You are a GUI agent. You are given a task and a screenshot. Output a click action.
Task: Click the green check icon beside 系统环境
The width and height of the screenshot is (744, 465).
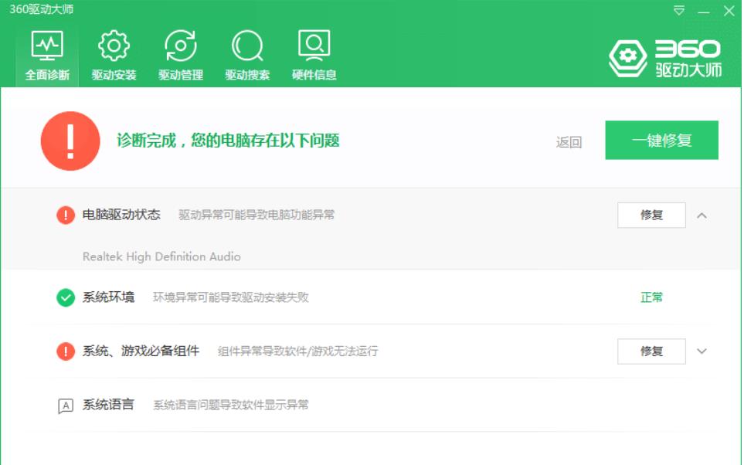tap(66, 297)
